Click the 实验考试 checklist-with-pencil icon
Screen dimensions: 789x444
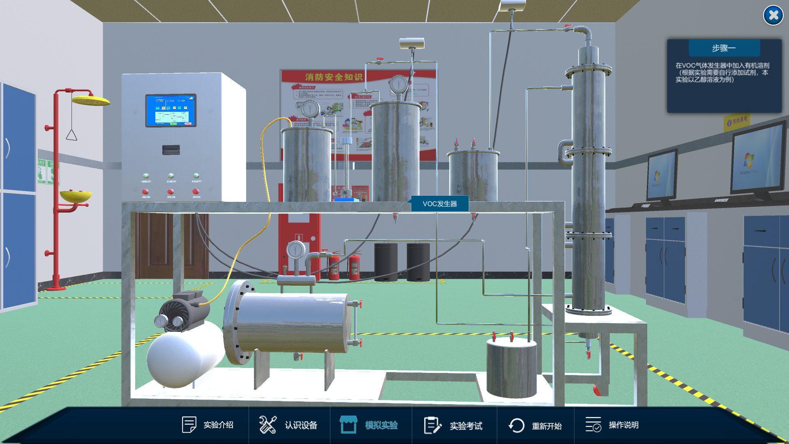(432, 425)
